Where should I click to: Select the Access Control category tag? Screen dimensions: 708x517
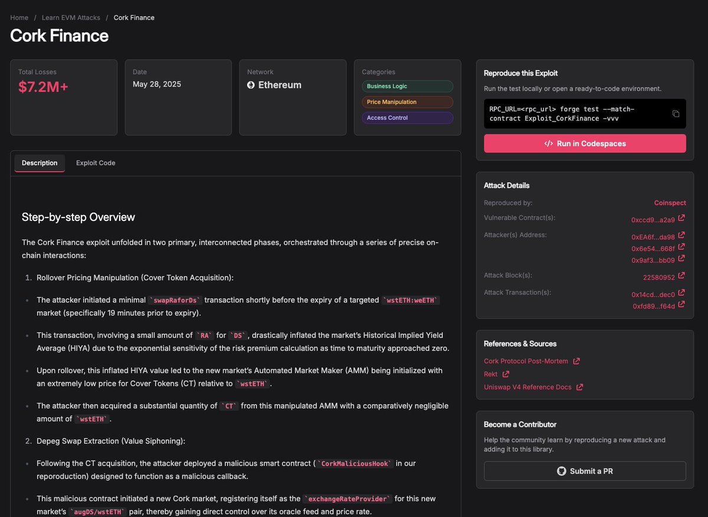coord(407,118)
